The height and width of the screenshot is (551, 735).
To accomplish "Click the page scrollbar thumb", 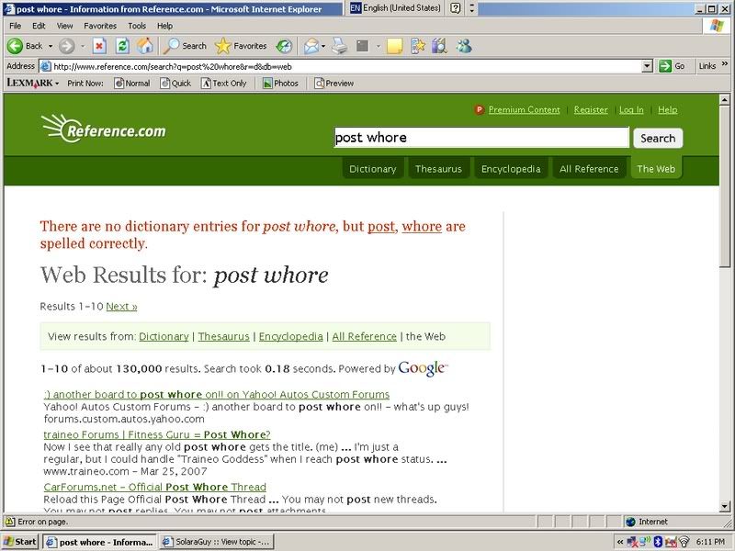I will pos(724,186).
